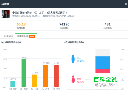The height and width of the screenshot is (95, 128).
Task: Click the red 40~49岁 bar
Action: 56,76
